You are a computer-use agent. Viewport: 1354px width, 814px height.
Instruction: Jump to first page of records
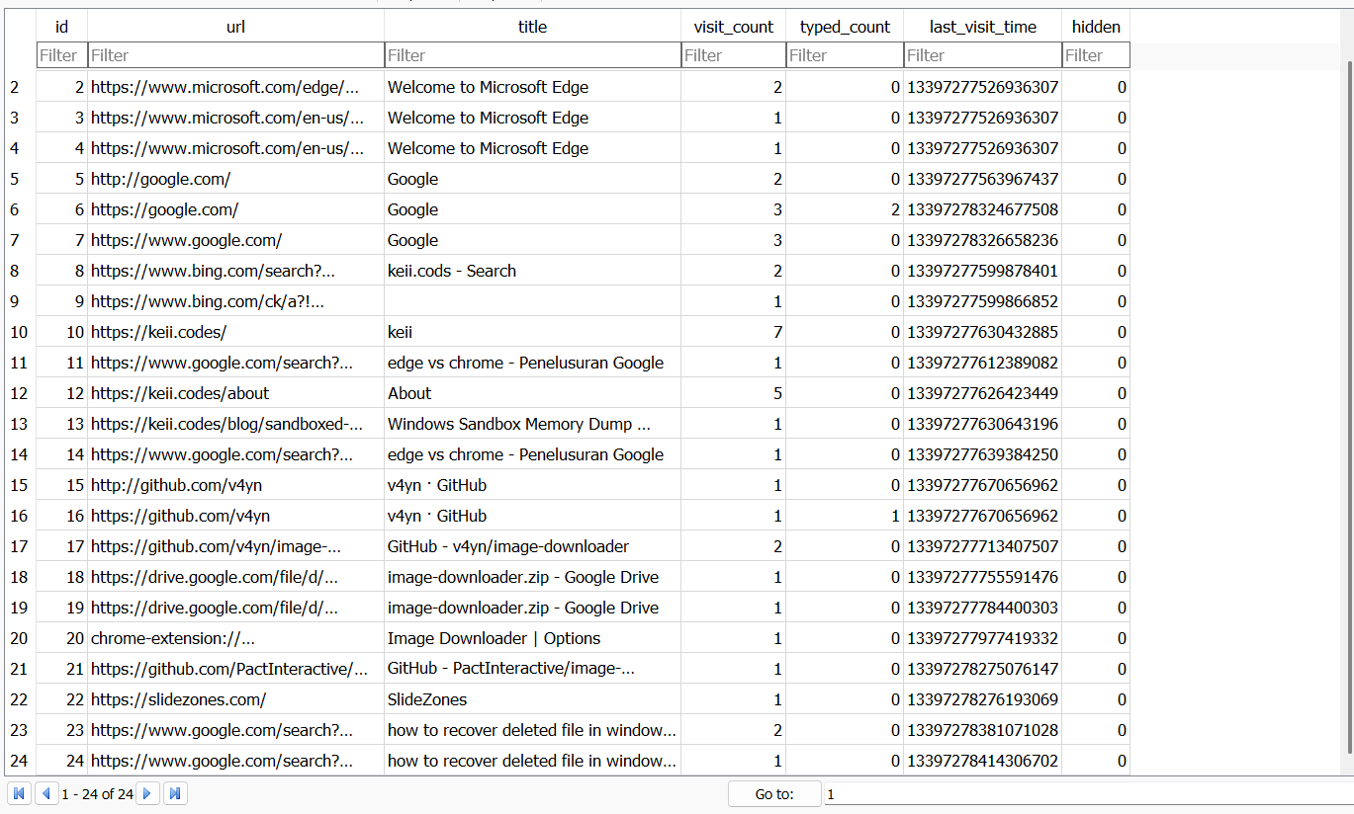[x=19, y=793]
